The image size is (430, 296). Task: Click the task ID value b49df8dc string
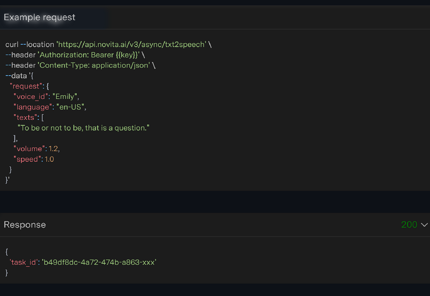99,262
